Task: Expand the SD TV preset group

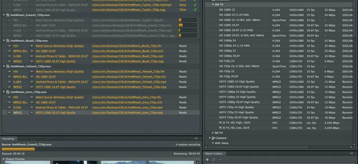Action: [x=213, y=133]
